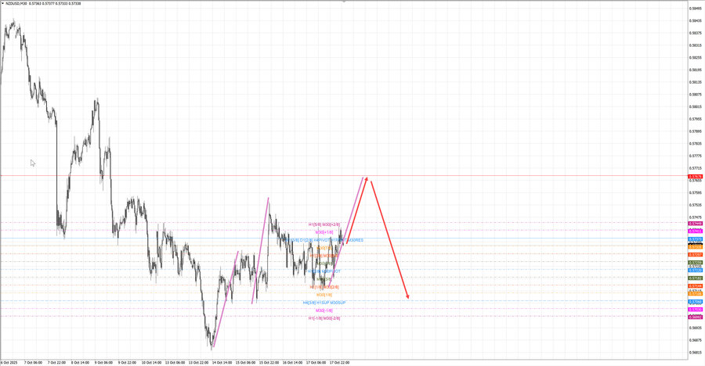The image size is (705, 366).
Task: Click the blue 0.57068 price tag
Action: click(x=695, y=302)
